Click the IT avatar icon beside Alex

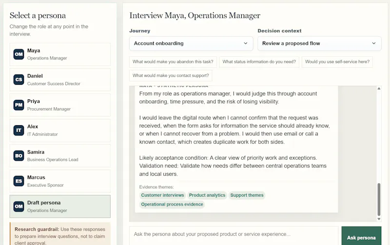click(x=19, y=130)
